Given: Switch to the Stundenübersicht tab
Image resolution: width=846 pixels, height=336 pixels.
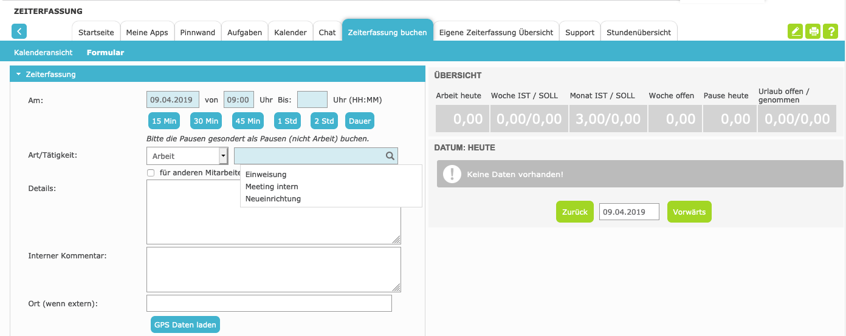Looking at the screenshot, I should 639,32.
